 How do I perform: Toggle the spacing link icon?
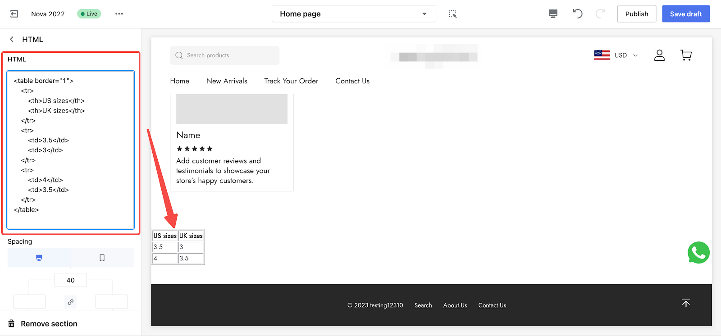tap(71, 302)
